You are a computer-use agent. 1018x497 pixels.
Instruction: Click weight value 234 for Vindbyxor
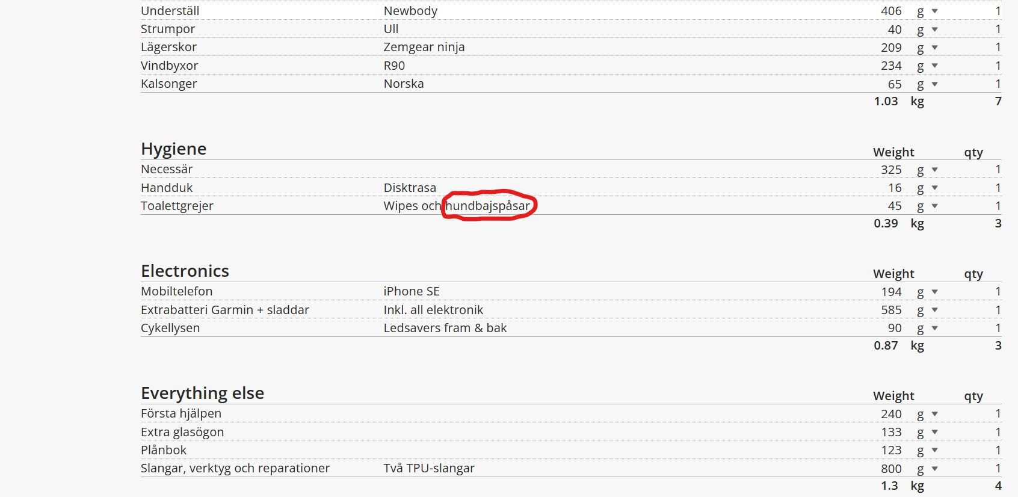[x=891, y=66]
